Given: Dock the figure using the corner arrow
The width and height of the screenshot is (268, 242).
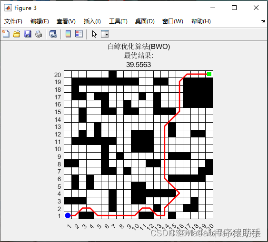Looking at the screenshot, I should pos(263,21).
